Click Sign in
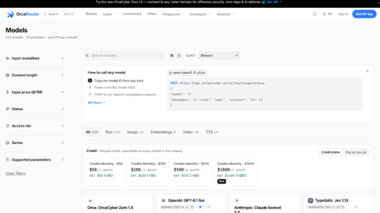The image size is (380, 213). (x=344, y=14)
